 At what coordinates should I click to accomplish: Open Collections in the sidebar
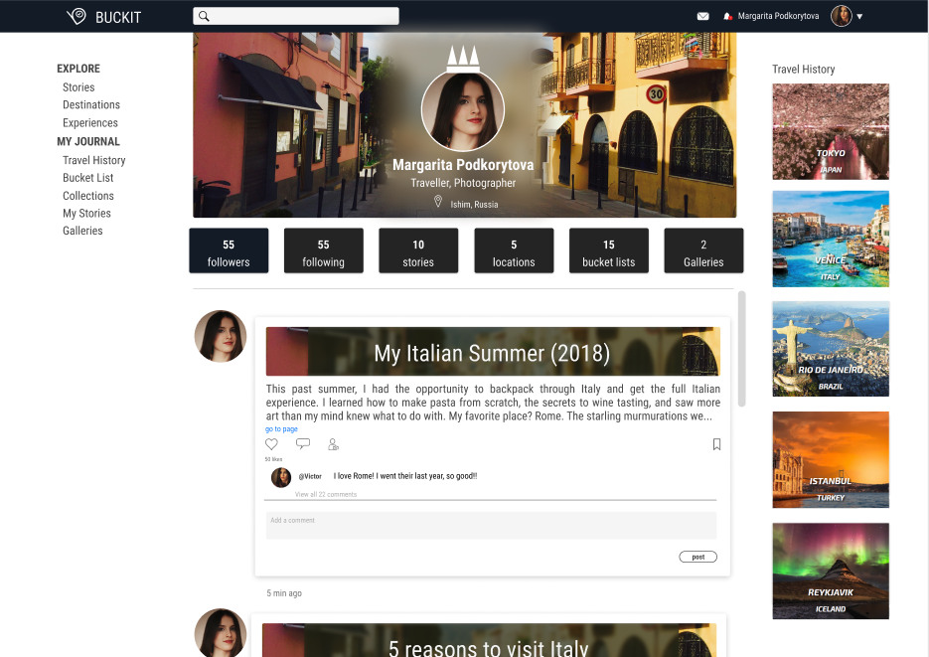88,196
